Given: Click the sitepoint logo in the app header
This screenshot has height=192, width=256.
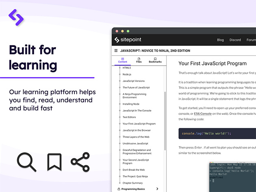Looking at the screenshot, I should [x=128, y=40].
